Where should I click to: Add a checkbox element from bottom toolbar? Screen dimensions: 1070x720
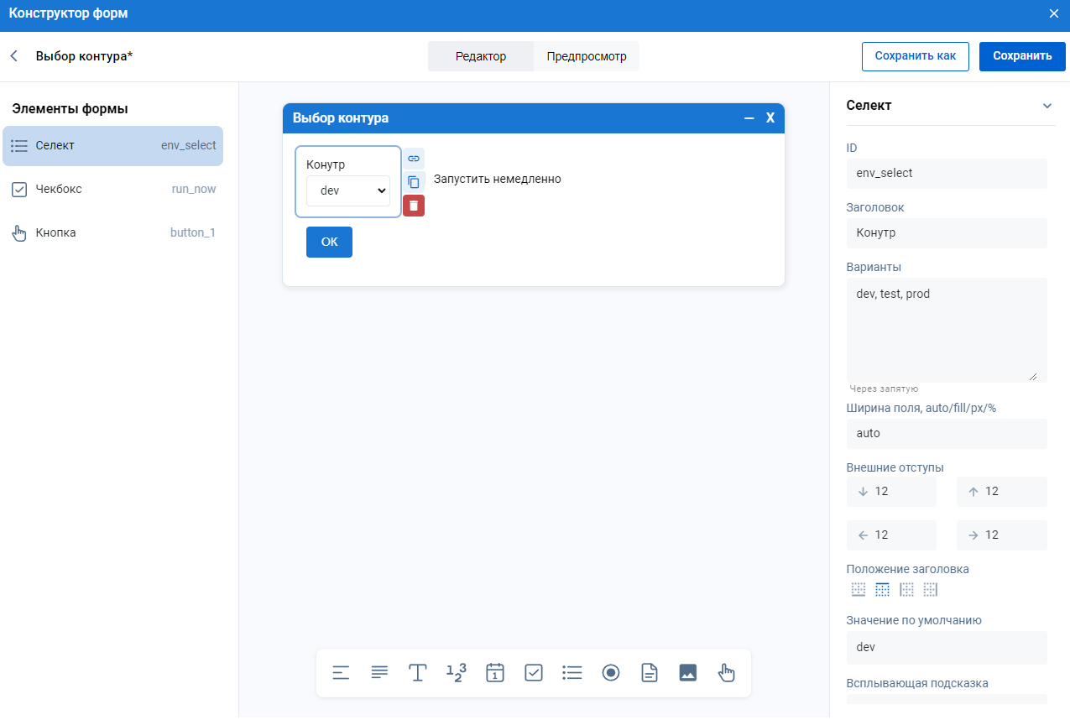[534, 673]
